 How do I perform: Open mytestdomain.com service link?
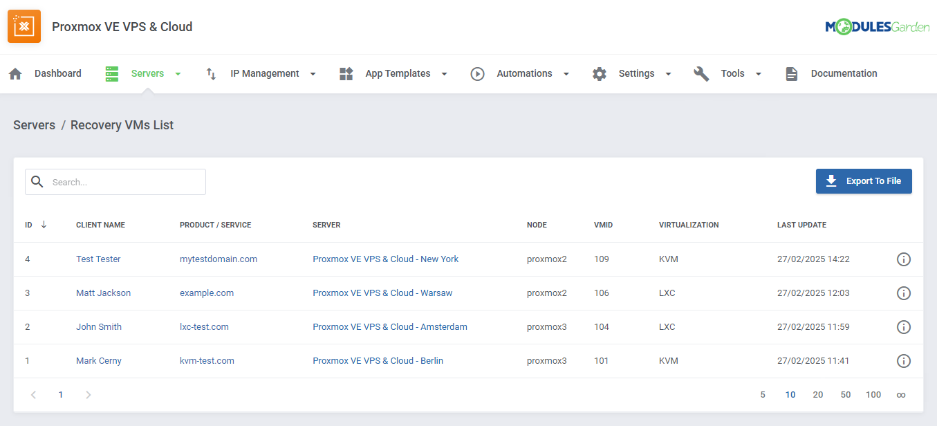pos(219,259)
